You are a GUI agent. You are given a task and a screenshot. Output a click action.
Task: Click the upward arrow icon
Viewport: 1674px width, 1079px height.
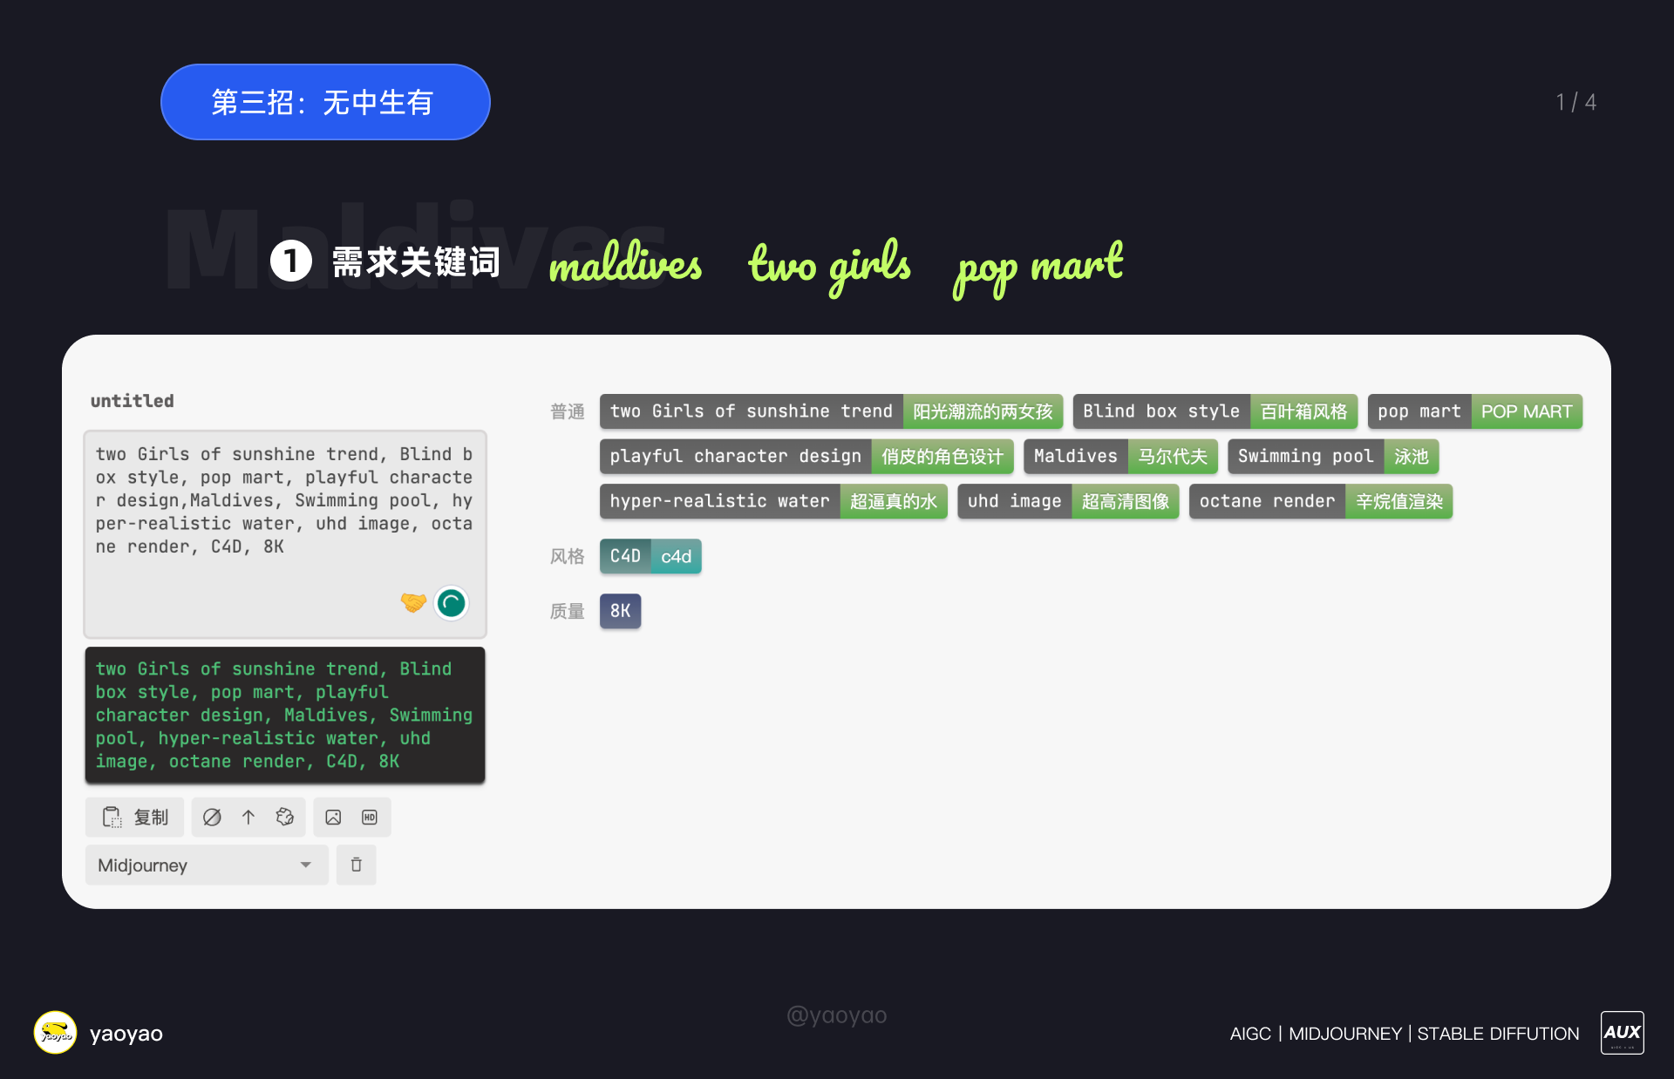coord(248,817)
